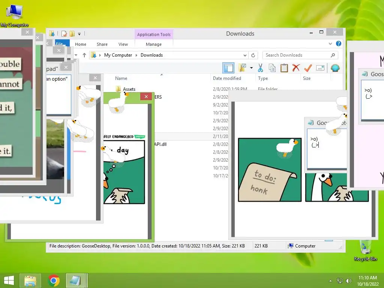Click the Downloads folder icon in titlebar
This screenshot has width=384, height=288.
[52, 33]
